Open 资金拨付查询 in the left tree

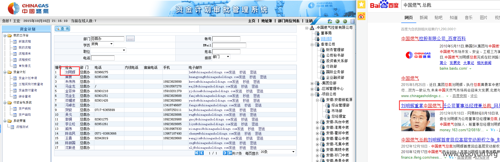tap(28, 90)
